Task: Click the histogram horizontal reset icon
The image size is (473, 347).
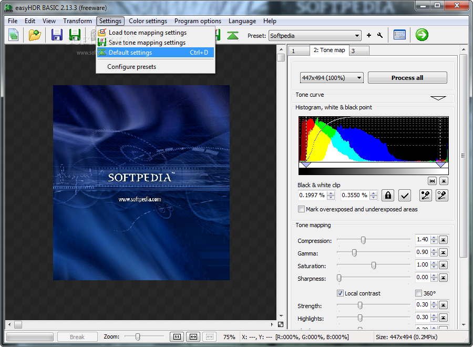Action: pyautogui.click(x=432, y=181)
